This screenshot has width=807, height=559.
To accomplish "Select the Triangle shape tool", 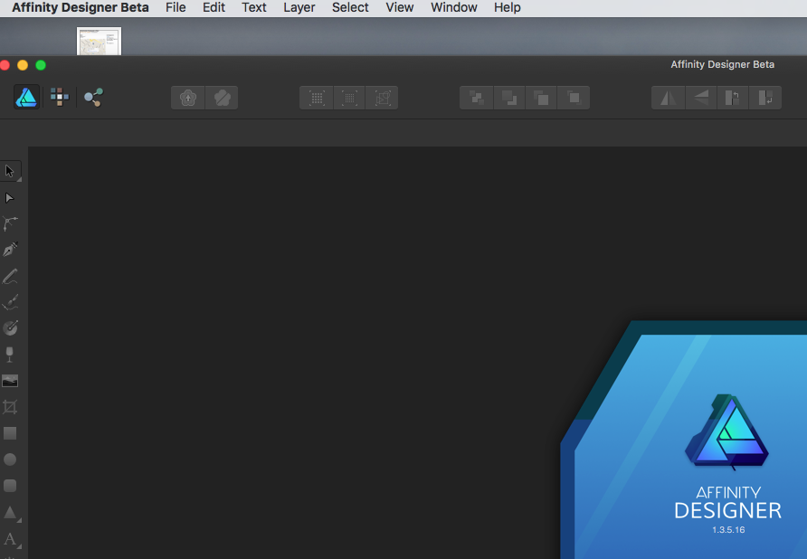I will (x=10, y=512).
